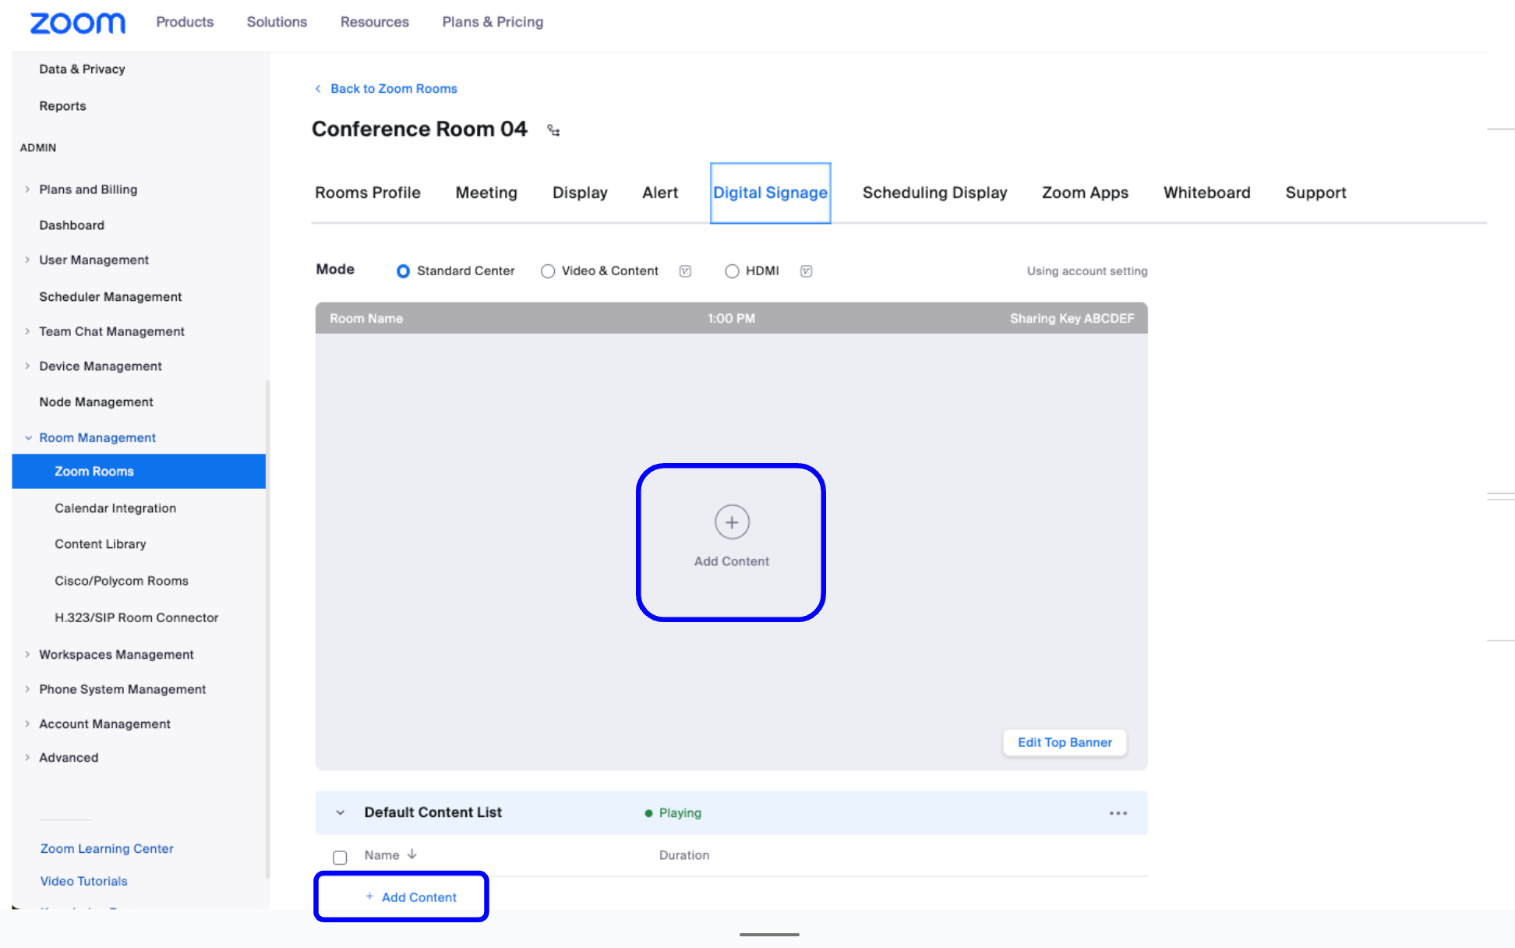The image size is (1515, 948).
Task: Click the info icon next to HDMI
Action: [806, 271]
